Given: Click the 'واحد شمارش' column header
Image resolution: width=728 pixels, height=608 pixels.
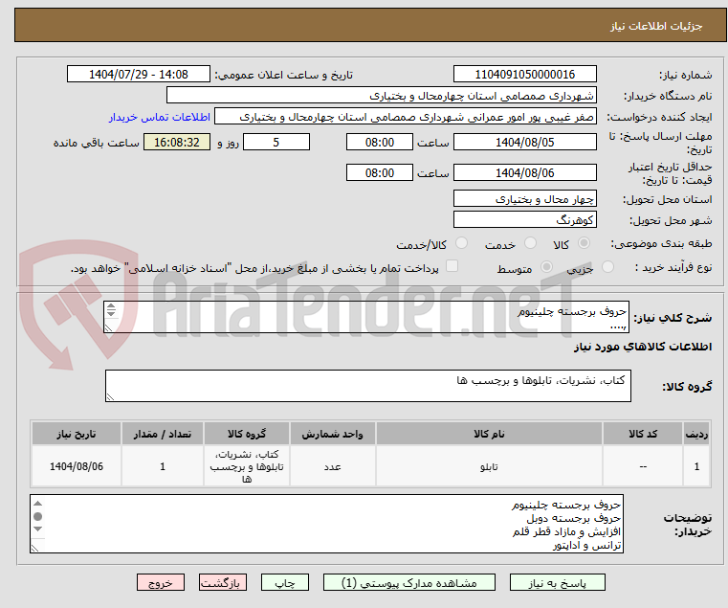Looking at the screenshot, I should coord(332,434).
